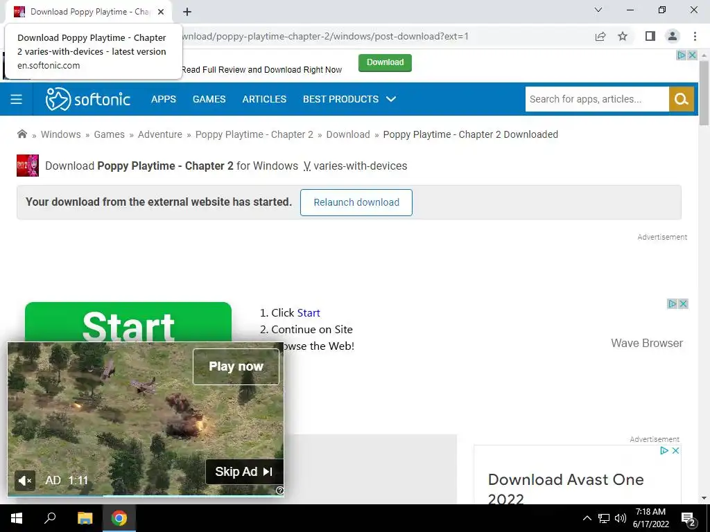The image size is (710, 532).
Task: Click the green Download ad button
Action: [385, 62]
